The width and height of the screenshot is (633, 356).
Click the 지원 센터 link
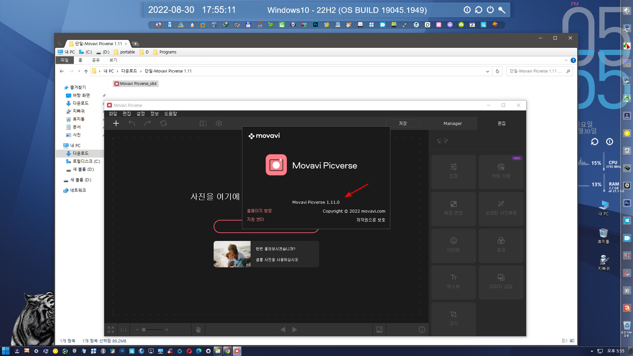coord(256,220)
